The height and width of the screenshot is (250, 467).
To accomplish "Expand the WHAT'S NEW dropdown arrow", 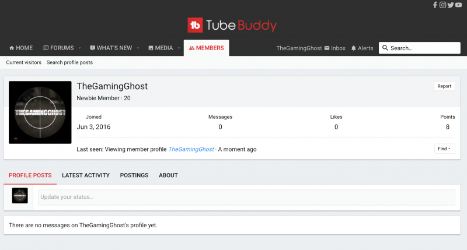I will [x=139, y=48].
